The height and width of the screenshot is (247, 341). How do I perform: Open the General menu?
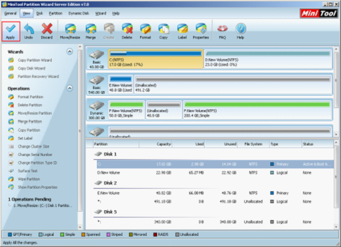click(x=10, y=13)
